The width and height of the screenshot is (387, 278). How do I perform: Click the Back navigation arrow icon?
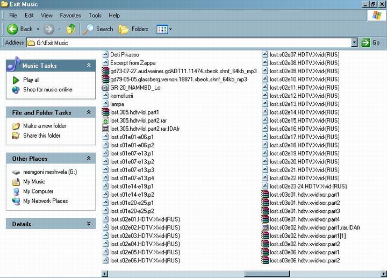(12, 29)
